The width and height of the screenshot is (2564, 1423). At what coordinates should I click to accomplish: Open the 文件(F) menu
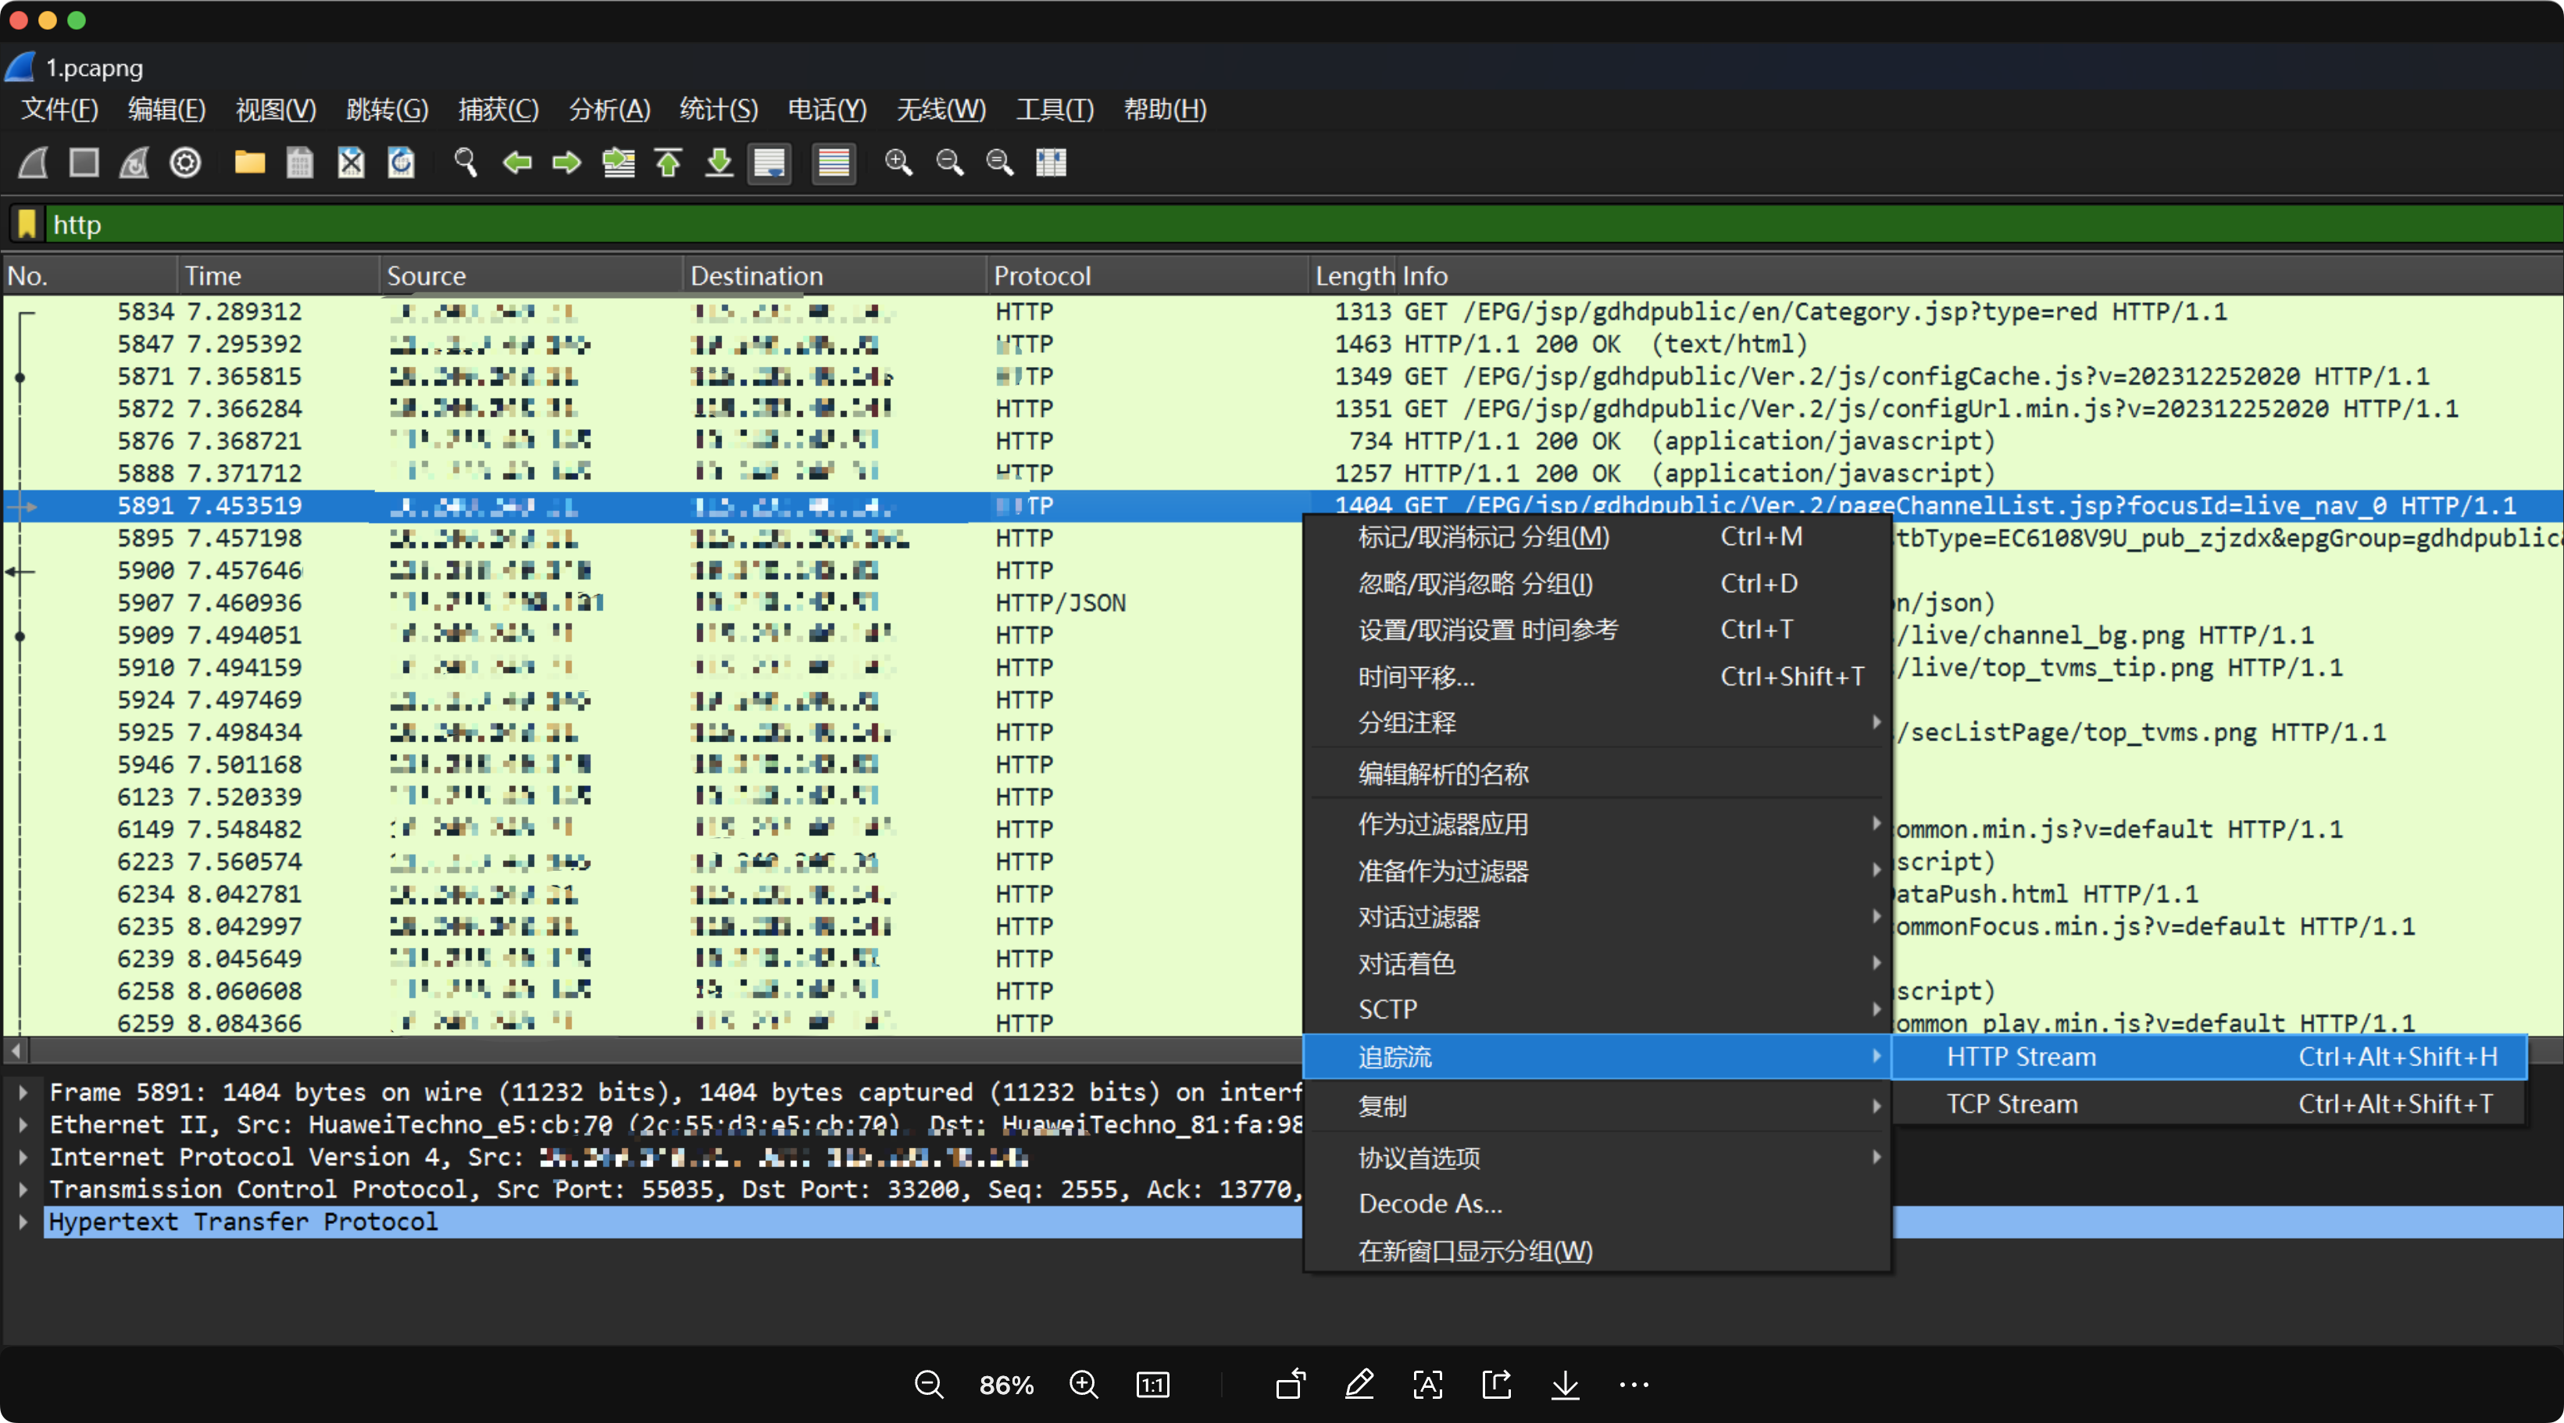click(59, 109)
